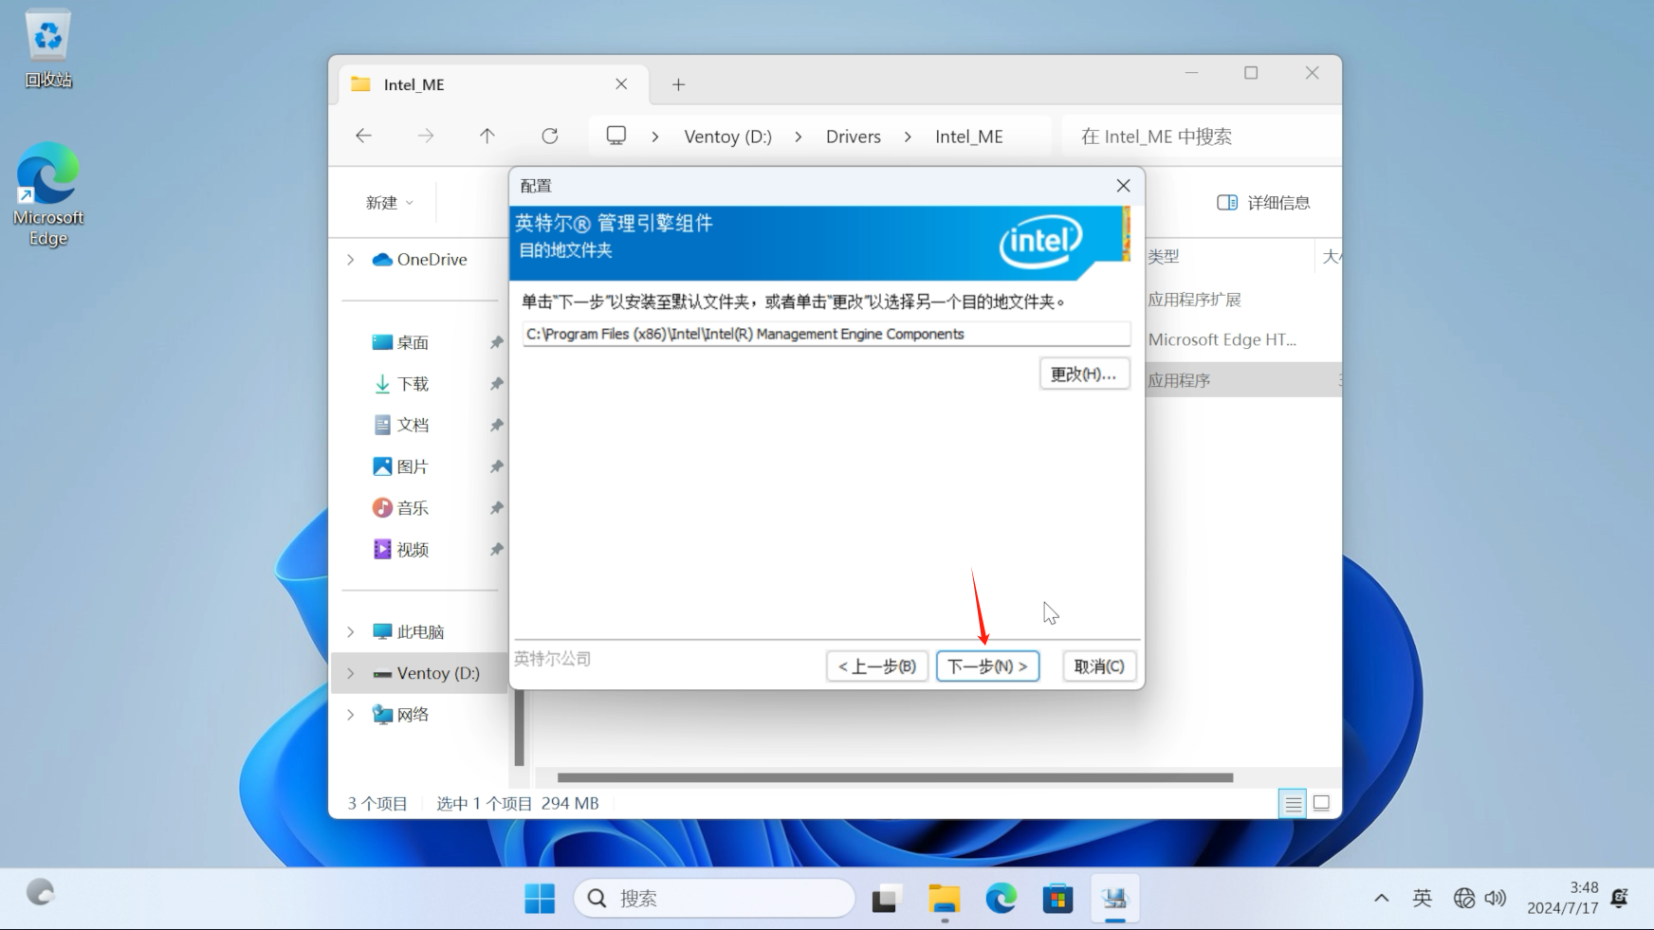The image size is (1654, 930).
Task: Open 视频 folder in sidebar
Action: pos(401,549)
